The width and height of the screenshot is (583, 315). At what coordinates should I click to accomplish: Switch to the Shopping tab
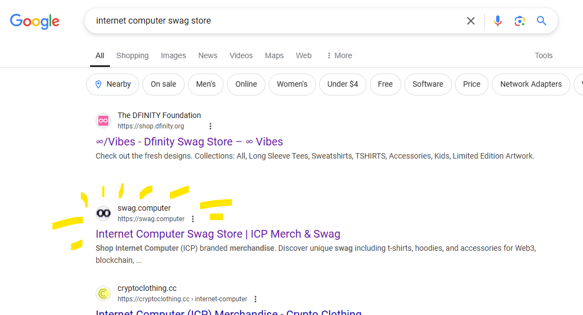point(132,56)
